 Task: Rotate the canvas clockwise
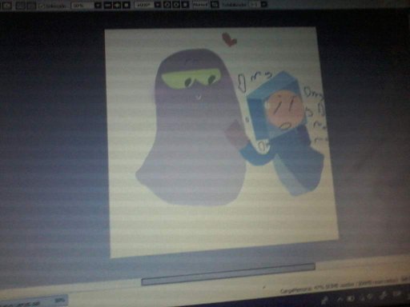click(176, 5)
